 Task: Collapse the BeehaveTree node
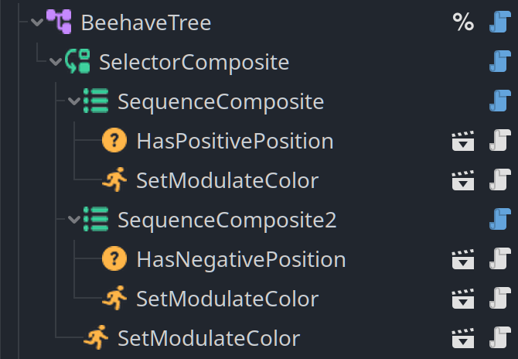pos(37,22)
